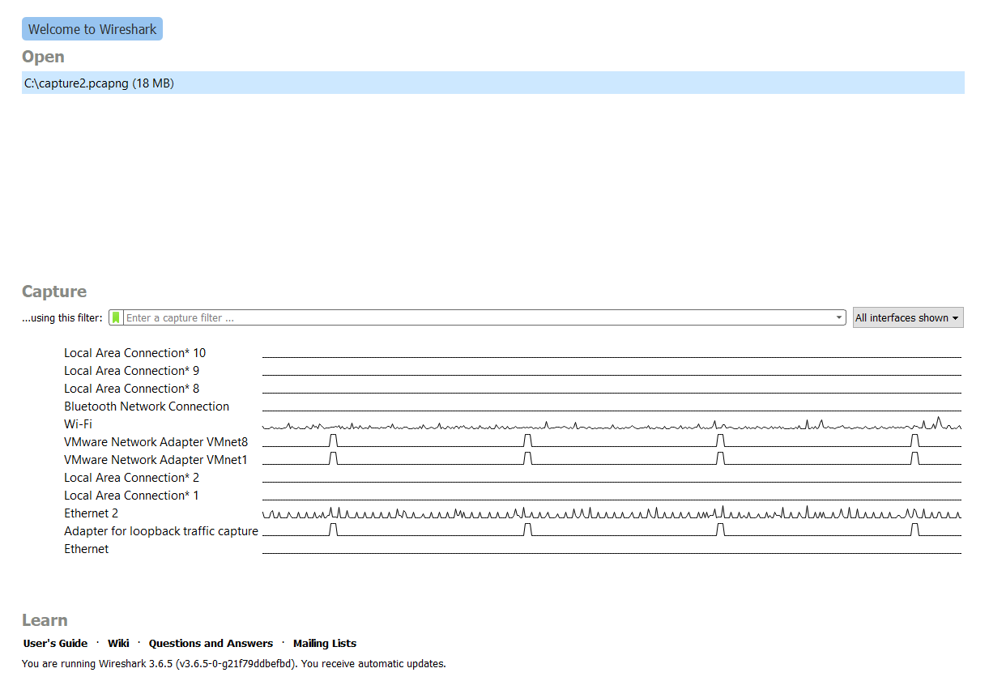This screenshot has height=681, width=989.
Task: Select Local Area Connection* 2 interface
Action: (x=131, y=478)
